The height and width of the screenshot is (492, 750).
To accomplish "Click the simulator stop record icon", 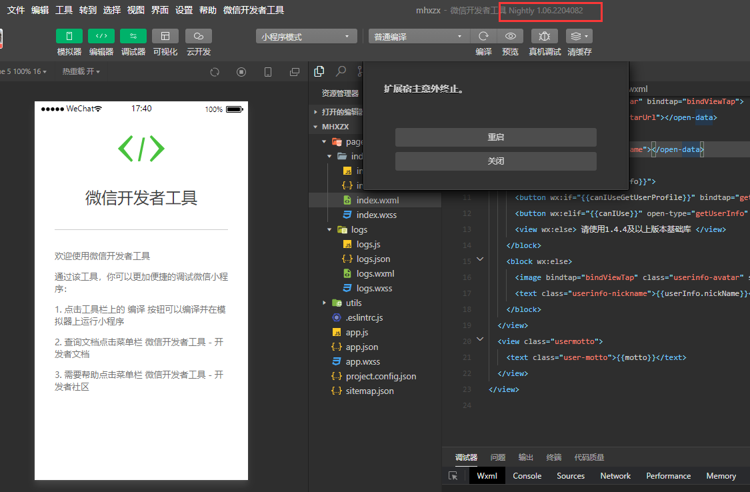I will click(x=241, y=72).
